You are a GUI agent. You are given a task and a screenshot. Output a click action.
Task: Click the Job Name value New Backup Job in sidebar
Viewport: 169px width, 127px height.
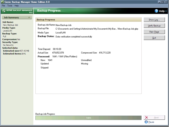(x=10, y=25)
